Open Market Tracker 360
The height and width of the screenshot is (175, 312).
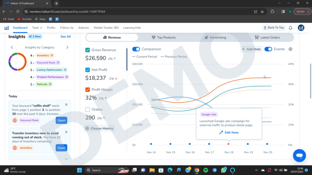pos(106,28)
